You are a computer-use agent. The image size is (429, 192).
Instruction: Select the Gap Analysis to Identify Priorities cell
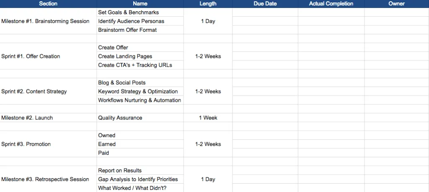(x=138, y=179)
